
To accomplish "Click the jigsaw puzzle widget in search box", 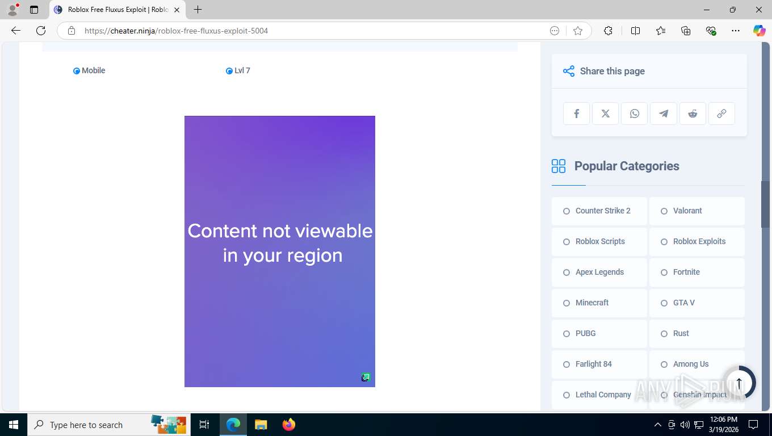I will [x=169, y=425].
